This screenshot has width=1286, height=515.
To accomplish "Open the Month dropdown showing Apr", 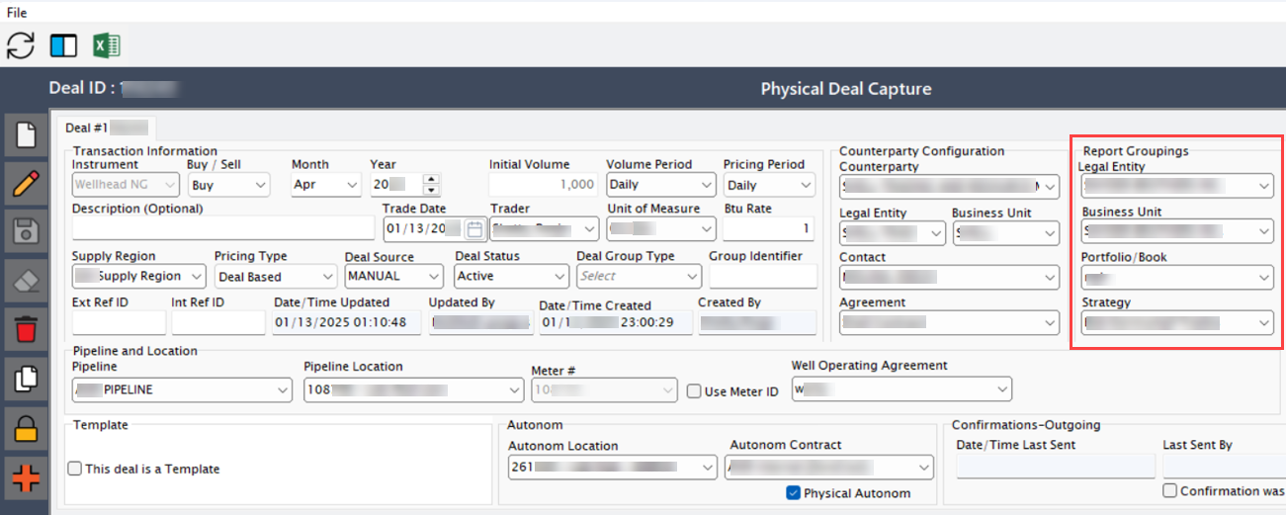I will click(x=326, y=185).
